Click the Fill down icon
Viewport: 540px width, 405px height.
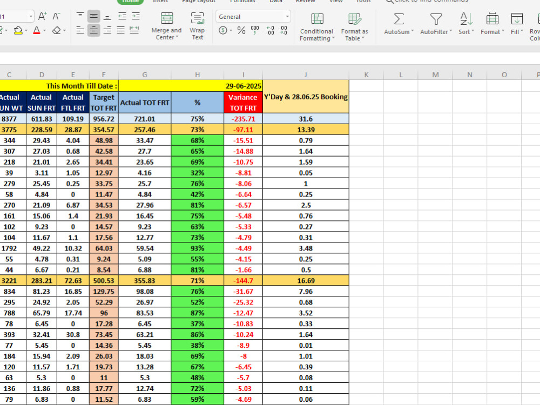point(517,18)
